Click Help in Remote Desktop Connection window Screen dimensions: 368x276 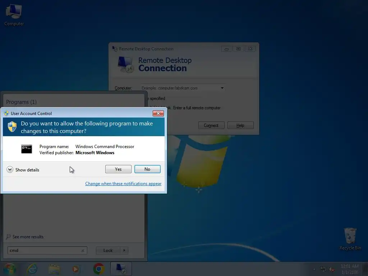tap(240, 125)
